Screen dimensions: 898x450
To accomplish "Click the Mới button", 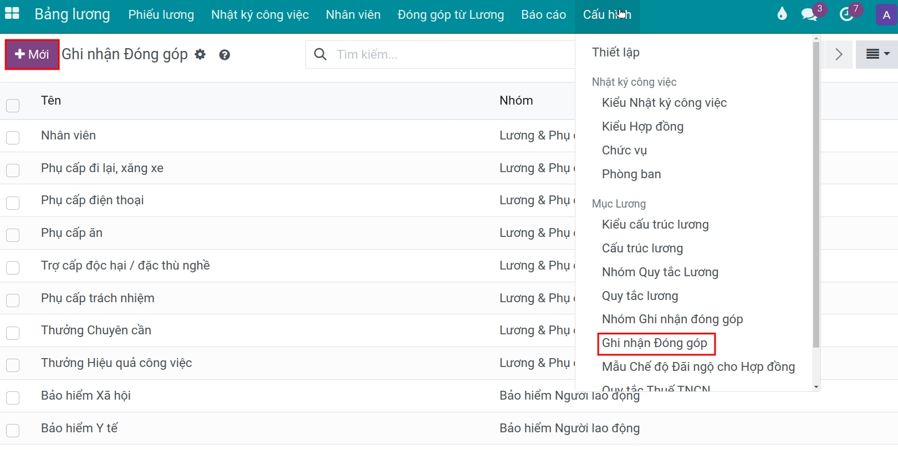I will coord(32,54).
